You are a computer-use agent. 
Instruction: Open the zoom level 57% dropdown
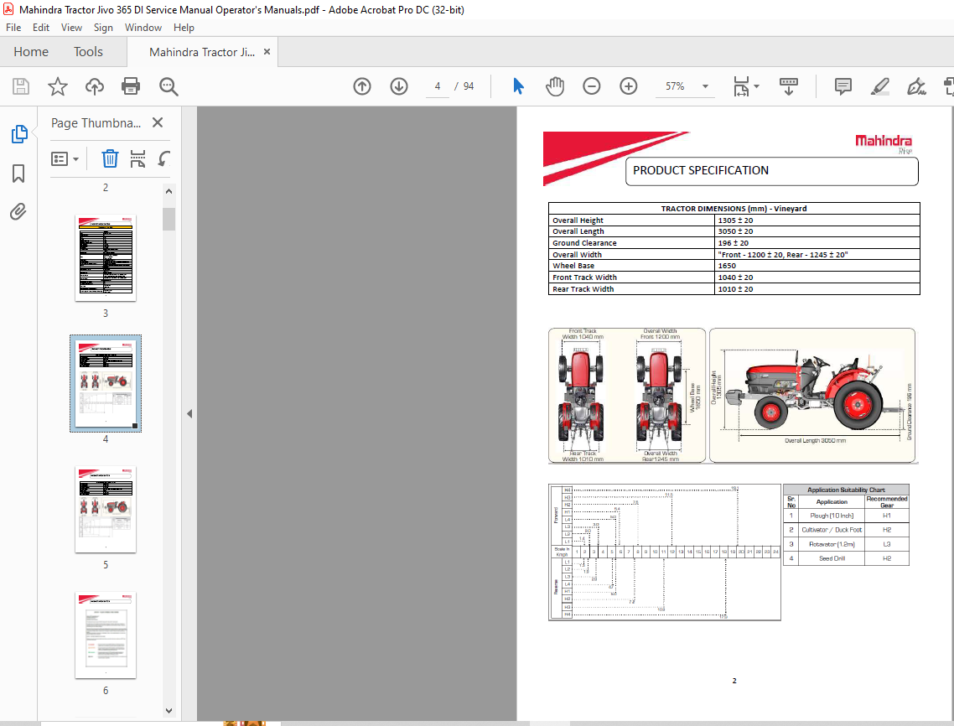[705, 86]
